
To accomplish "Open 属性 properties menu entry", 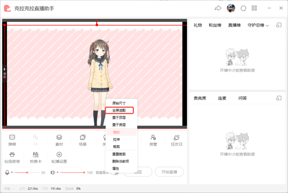I will tap(121, 169).
